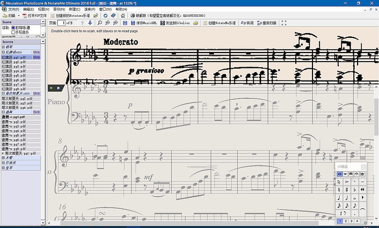
Task: Select 红旗颂 pg3.pdf in the scores list
Action: coord(21,66)
